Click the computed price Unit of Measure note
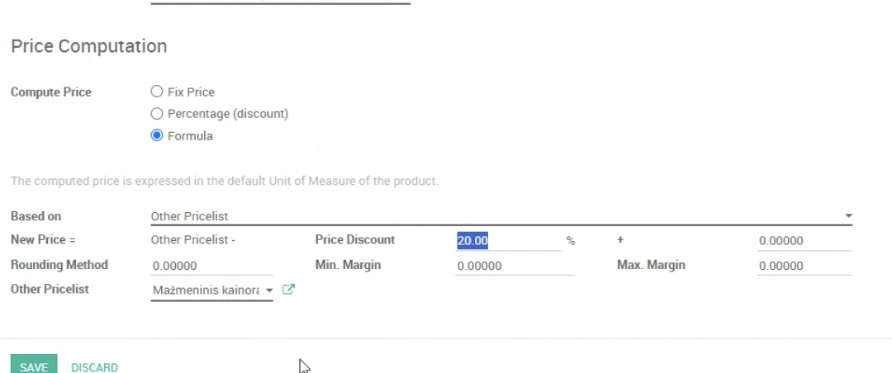892x373 pixels. point(224,181)
